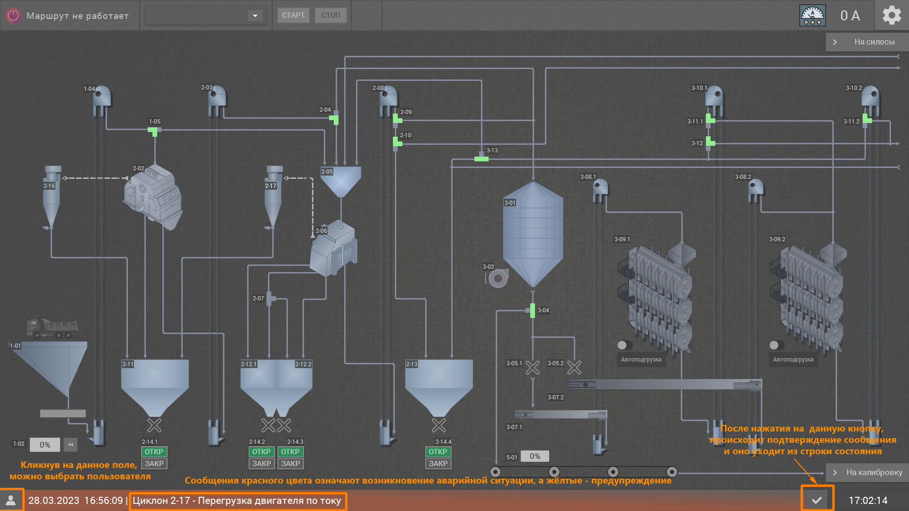This screenshot has height=511, width=909.
Task: Expand the На силосы navigation panel
Action: pos(867,42)
